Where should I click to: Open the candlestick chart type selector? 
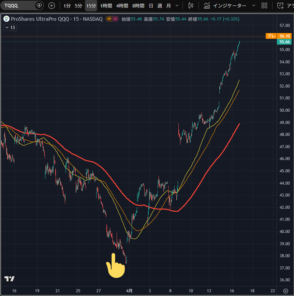[x=191, y=6]
